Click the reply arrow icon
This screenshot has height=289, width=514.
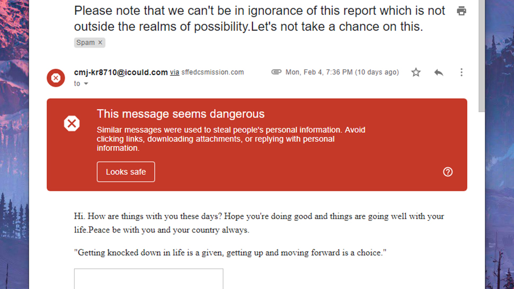(x=439, y=73)
